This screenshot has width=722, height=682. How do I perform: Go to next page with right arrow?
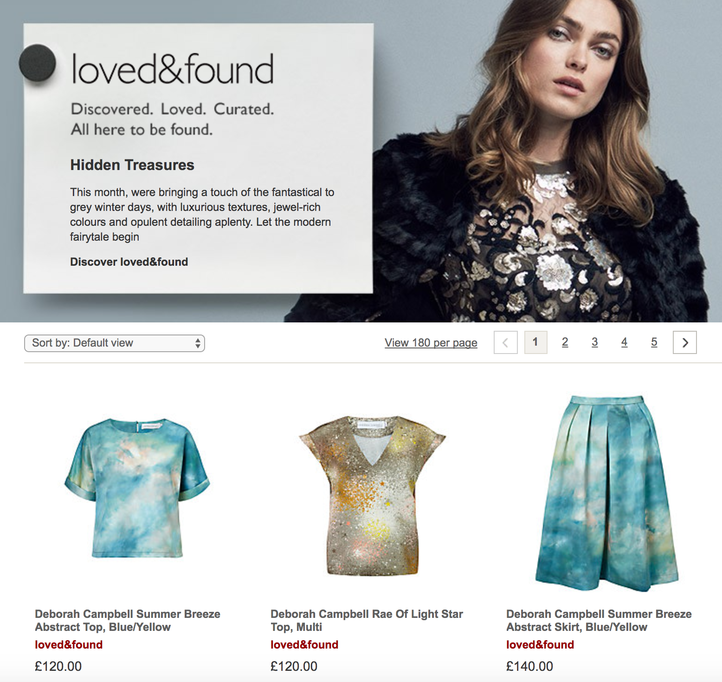[x=684, y=342]
